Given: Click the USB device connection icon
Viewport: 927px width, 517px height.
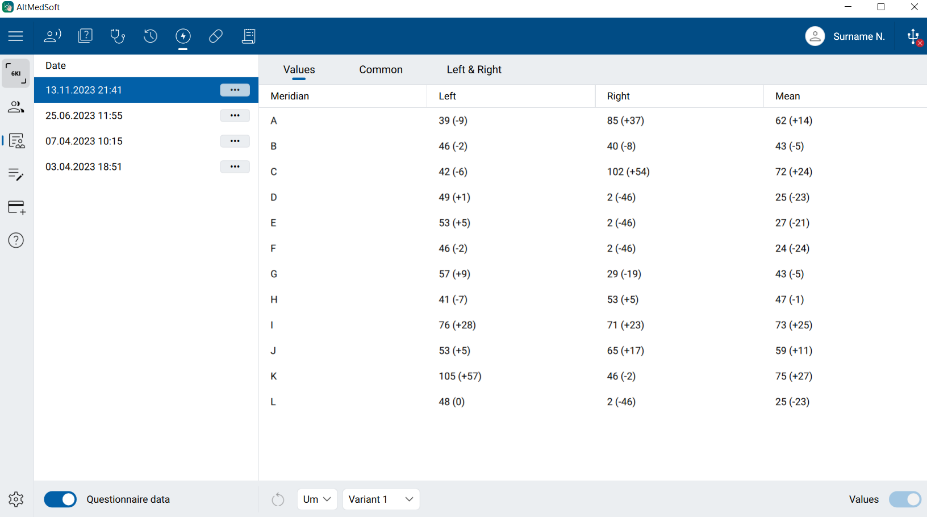Looking at the screenshot, I should point(913,37).
